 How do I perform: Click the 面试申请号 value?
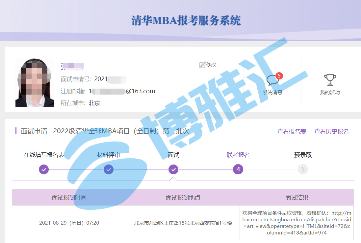click(110, 79)
